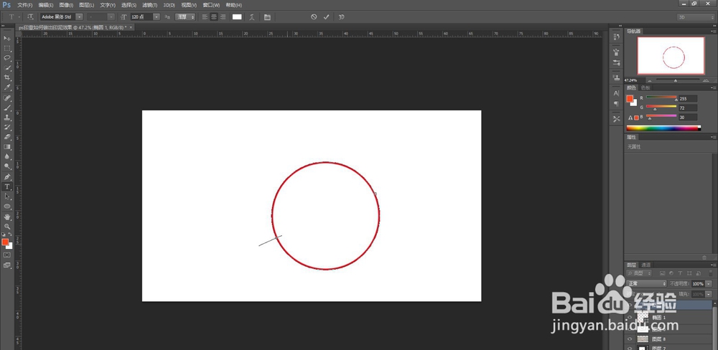Select the Horizontal Type tool
Screen dimensions: 718x350
click(7, 186)
